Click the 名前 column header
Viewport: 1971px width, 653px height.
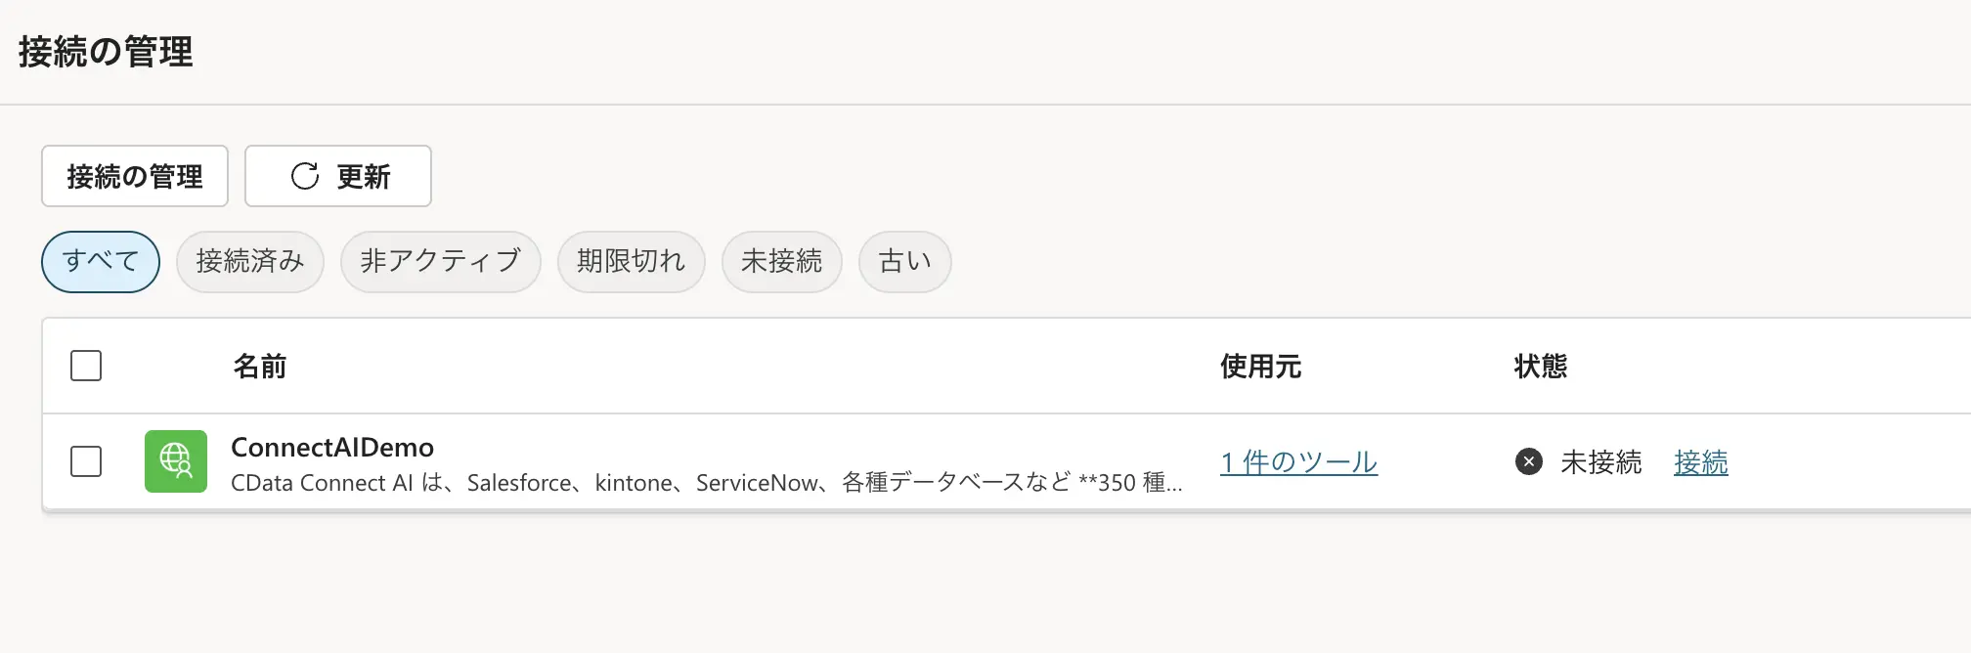258,366
